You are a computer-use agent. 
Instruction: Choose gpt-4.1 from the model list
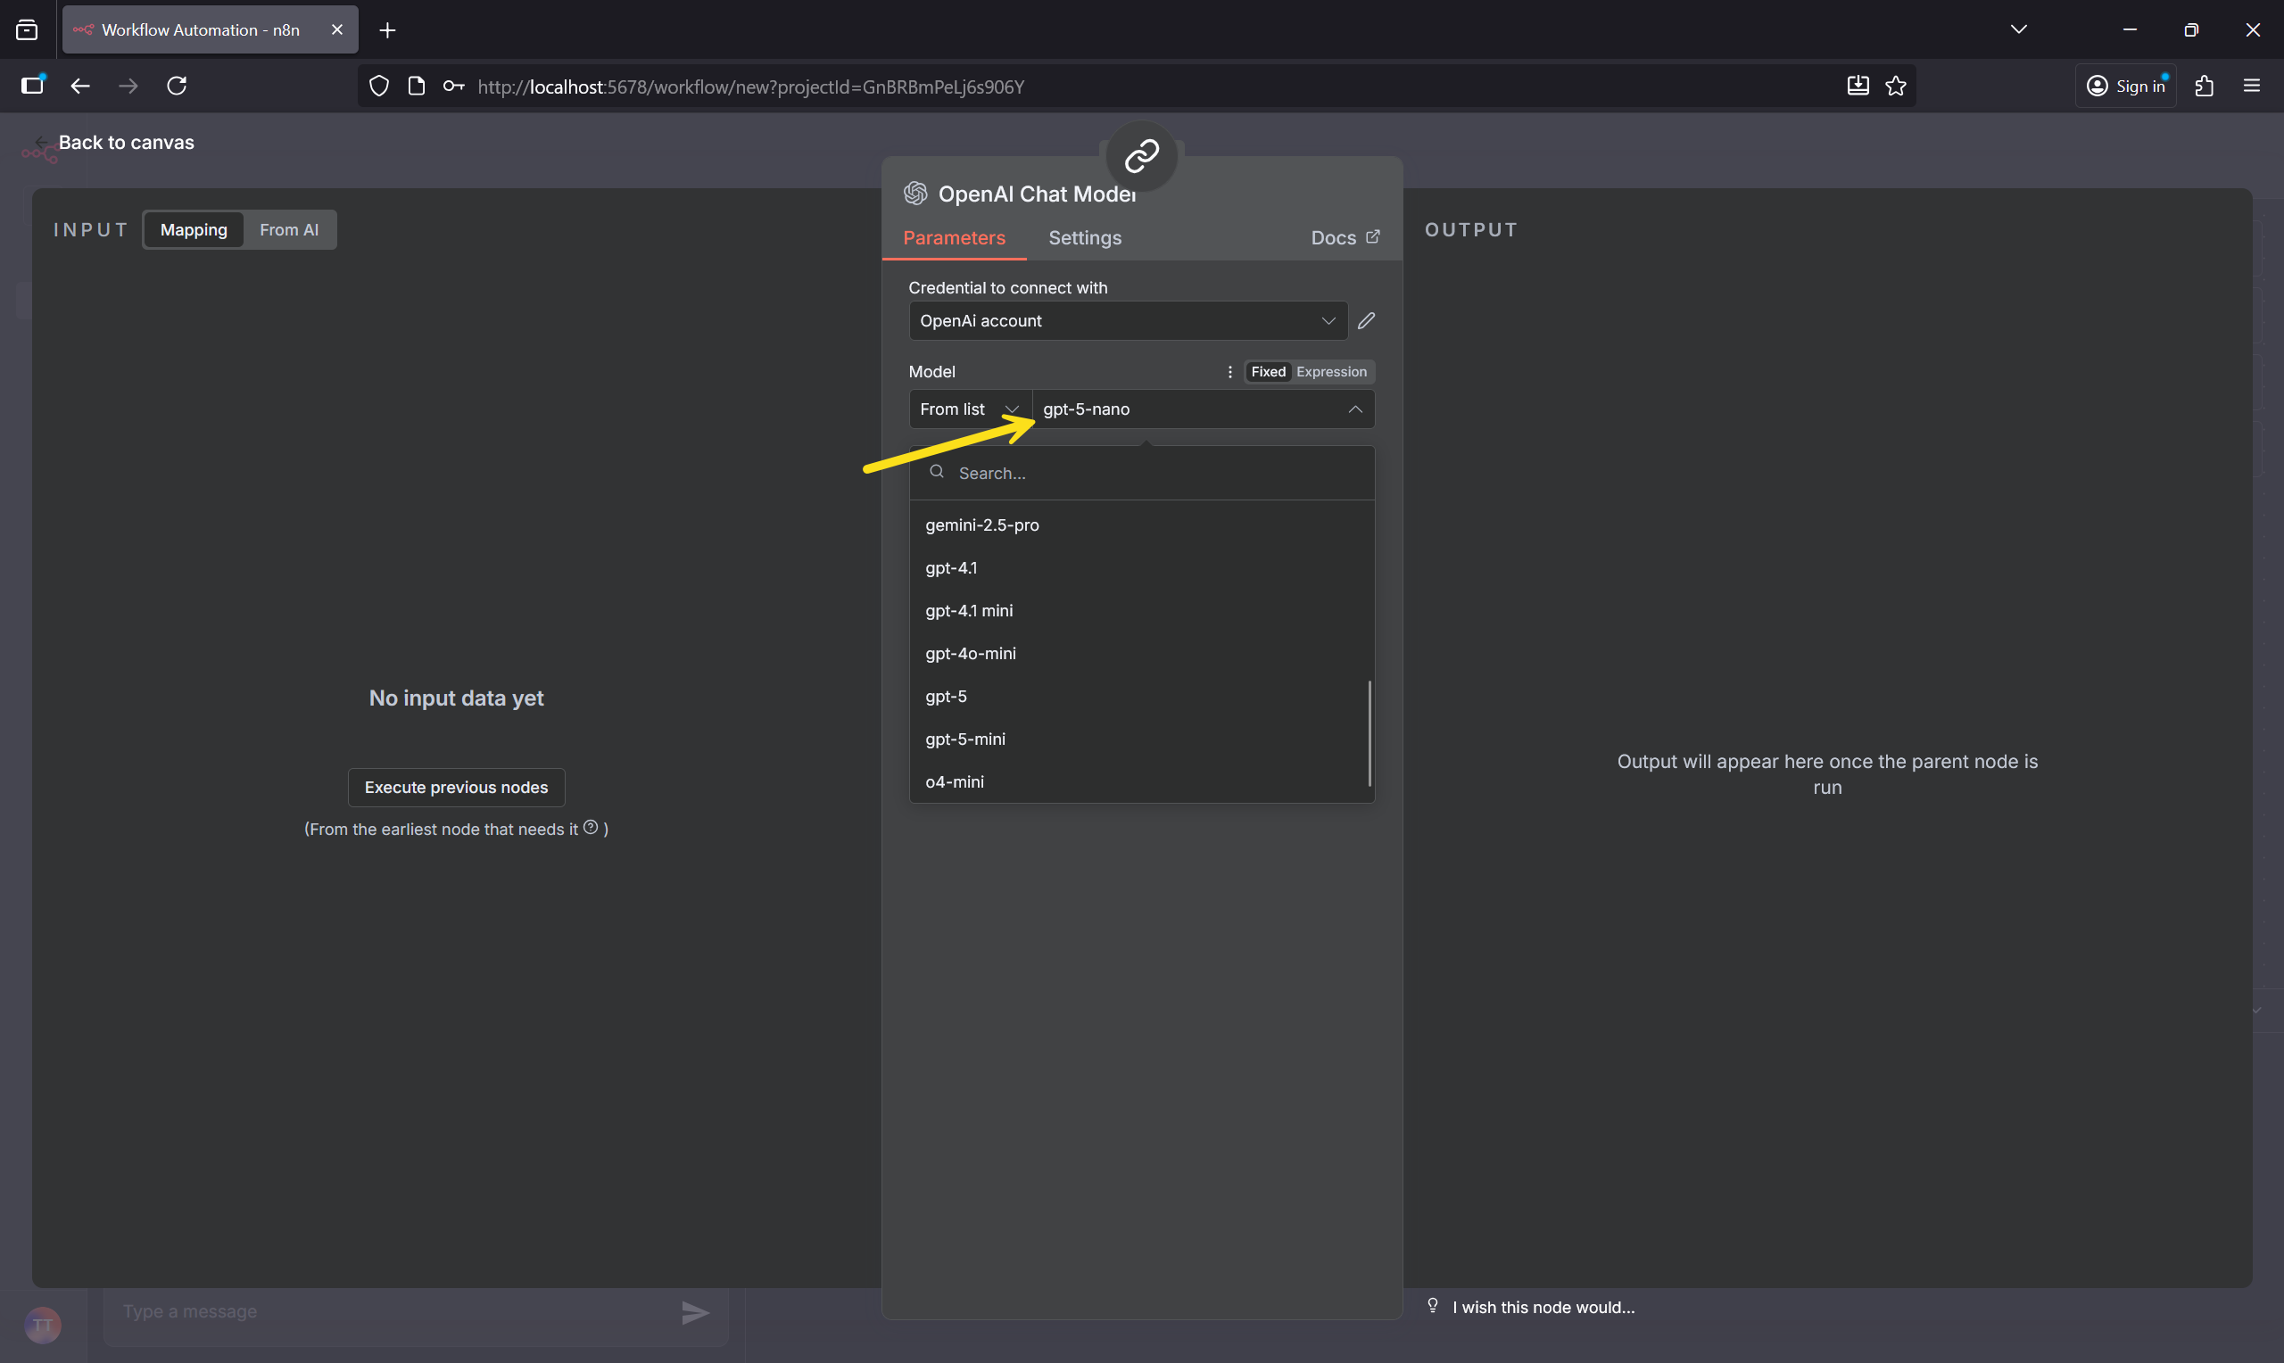point(1141,567)
